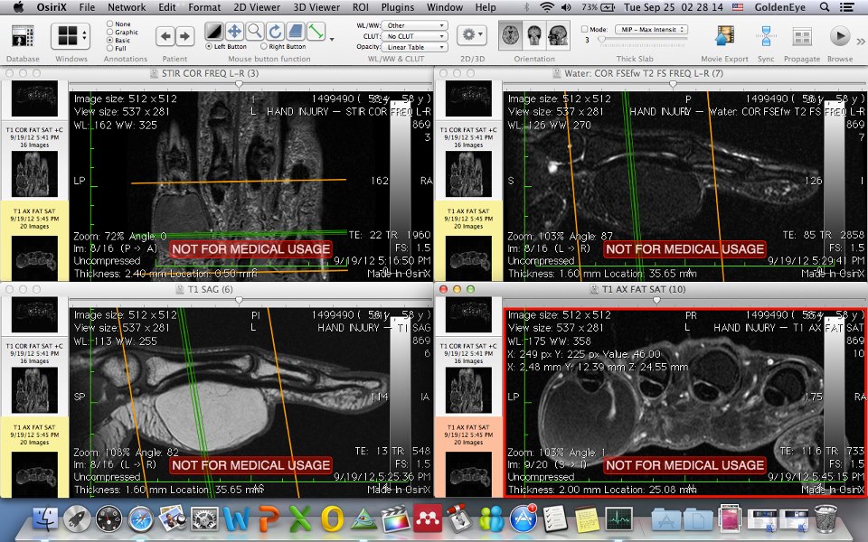
Task: Select the Basic annotations radio button
Action: coord(110,40)
